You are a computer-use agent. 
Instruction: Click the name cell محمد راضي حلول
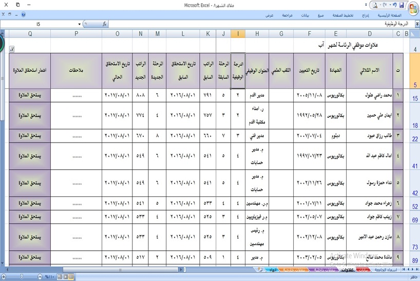[370, 95]
